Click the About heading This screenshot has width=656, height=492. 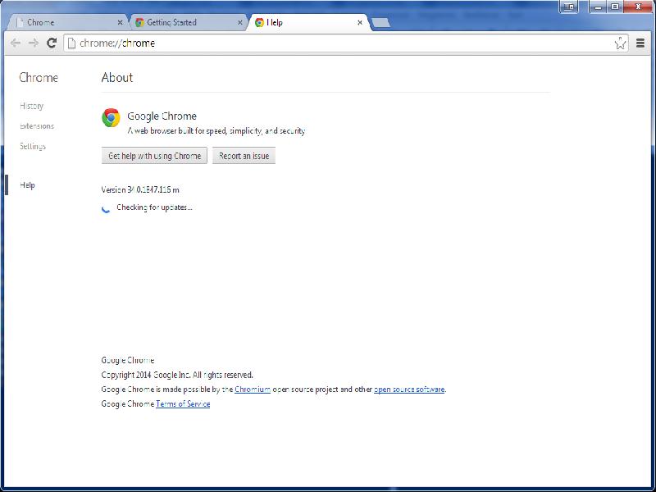(117, 77)
